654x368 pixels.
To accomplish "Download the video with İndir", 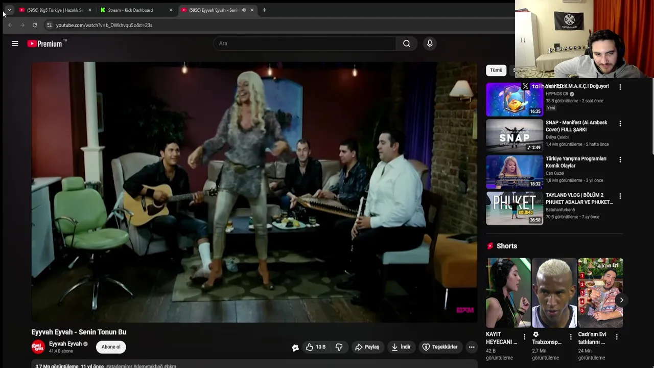I will 401,347.
